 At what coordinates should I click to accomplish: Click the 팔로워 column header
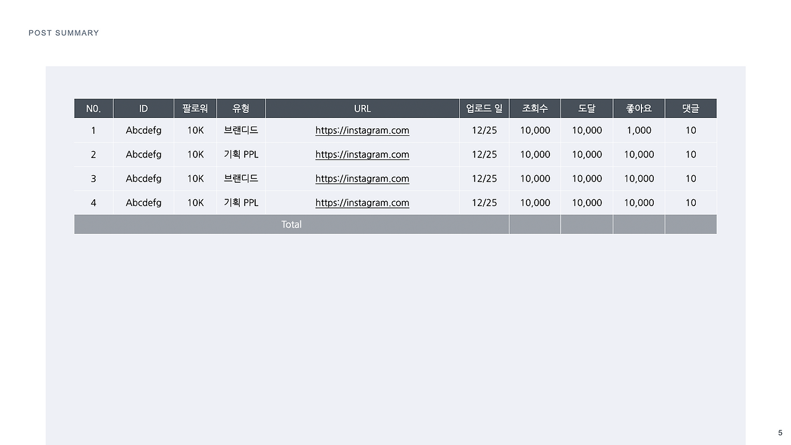click(195, 108)
